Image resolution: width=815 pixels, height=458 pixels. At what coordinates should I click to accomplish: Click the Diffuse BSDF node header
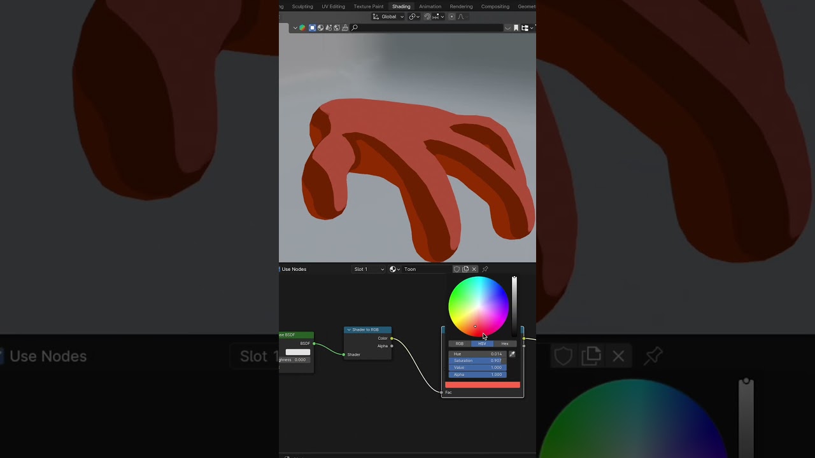point(296,335)
